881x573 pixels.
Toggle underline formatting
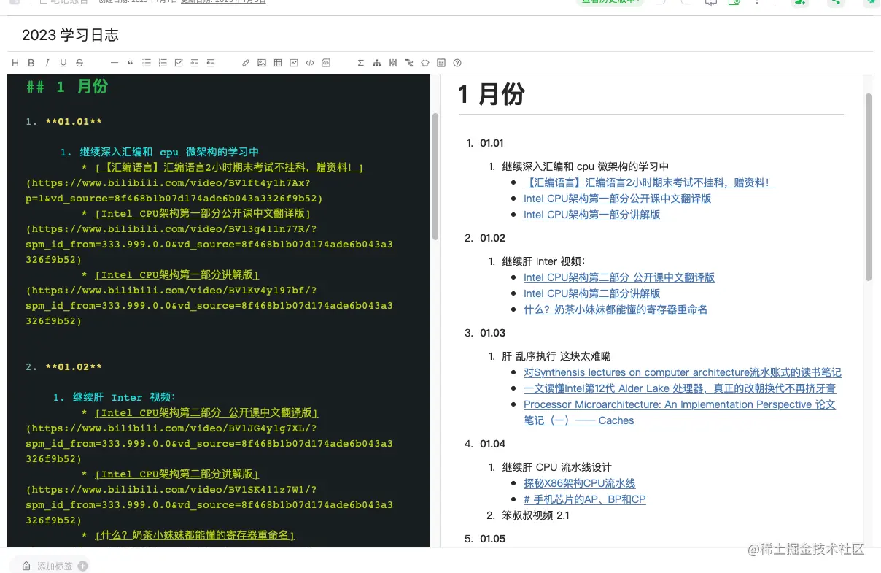click(x=63, y=63)
